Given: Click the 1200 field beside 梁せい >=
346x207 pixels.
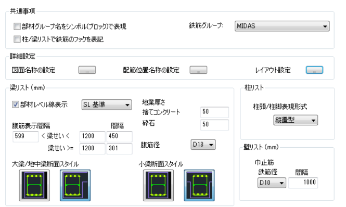Looking at the screenshot, I should [x=92, y=149].
